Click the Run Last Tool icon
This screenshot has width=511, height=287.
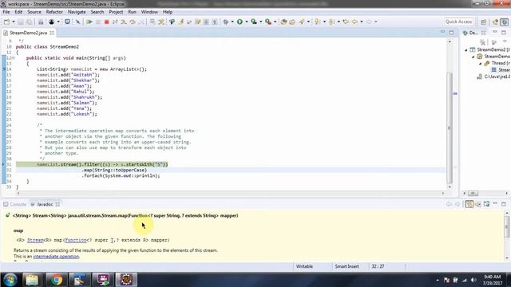click(x=268, y=22)
